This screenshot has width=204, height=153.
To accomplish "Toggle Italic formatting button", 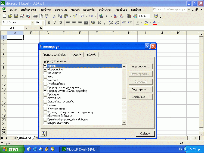I will 55,23.
